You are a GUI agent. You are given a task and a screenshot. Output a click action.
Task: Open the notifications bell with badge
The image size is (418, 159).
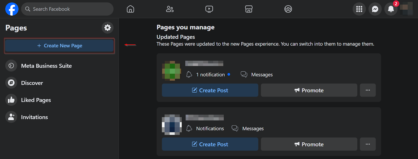(391, 9)
